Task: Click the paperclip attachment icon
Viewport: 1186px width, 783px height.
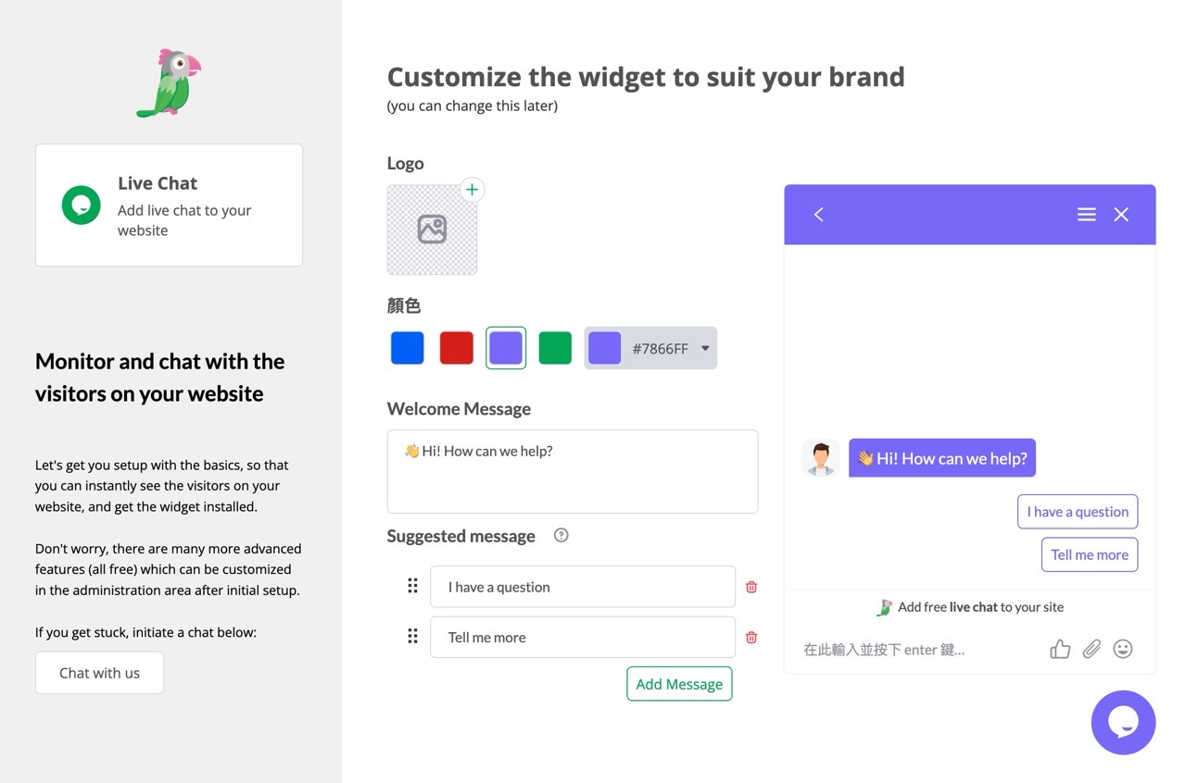Action: coord(1092,649)
